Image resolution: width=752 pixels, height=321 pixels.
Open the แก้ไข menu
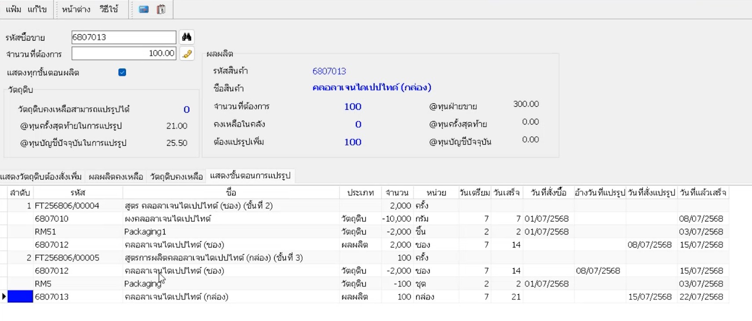click(37, 9)
